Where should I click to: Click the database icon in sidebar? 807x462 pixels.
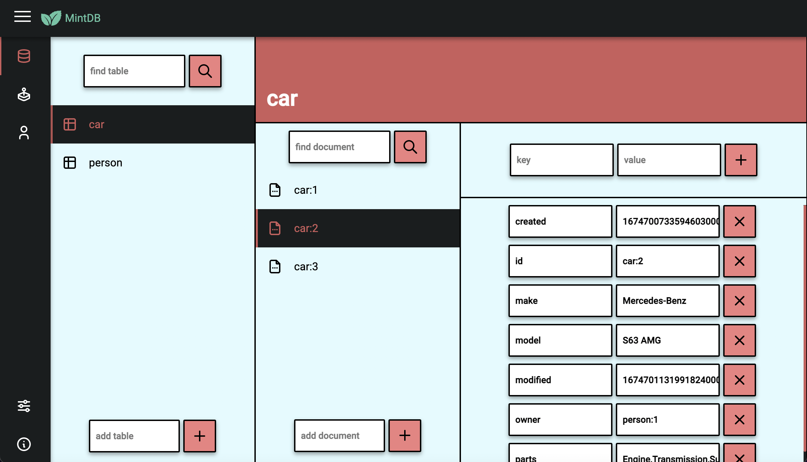[x=24, y=56]
